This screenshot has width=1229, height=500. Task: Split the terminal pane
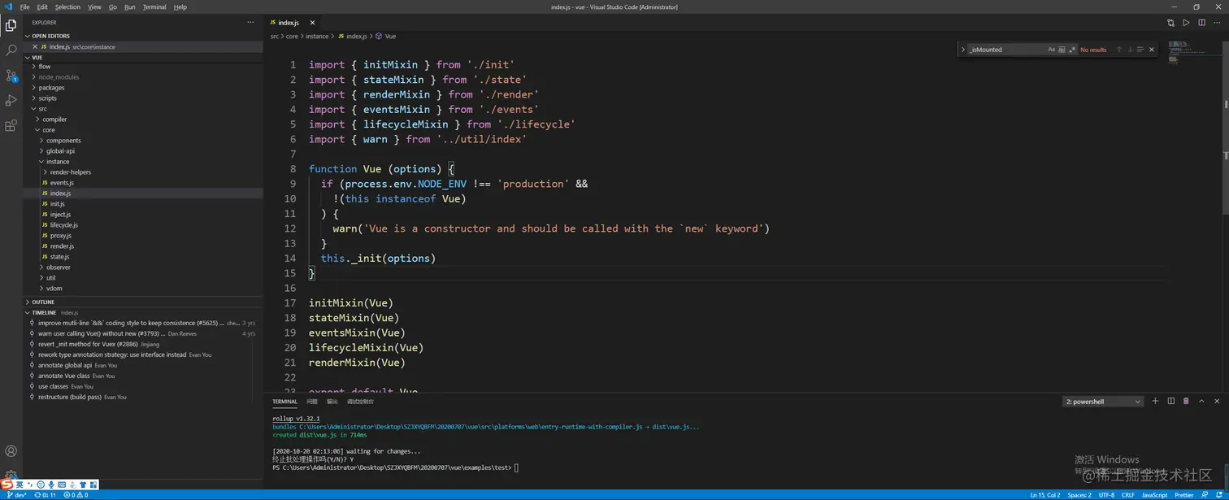click(1170, 401)
